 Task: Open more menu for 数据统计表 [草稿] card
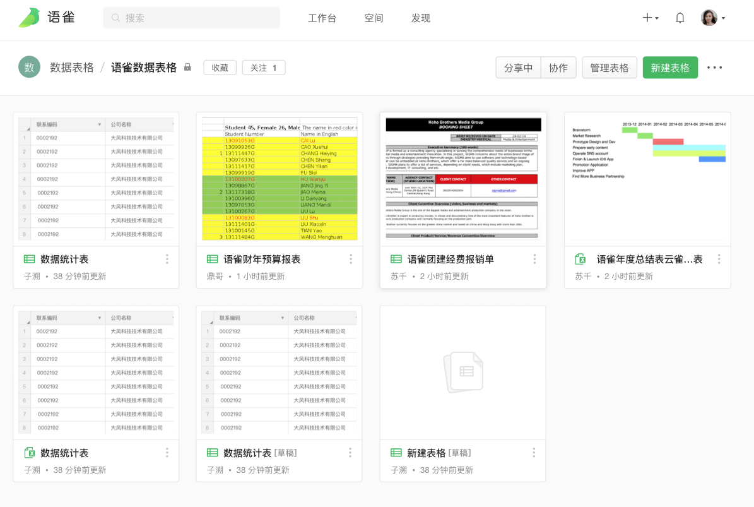350,453
